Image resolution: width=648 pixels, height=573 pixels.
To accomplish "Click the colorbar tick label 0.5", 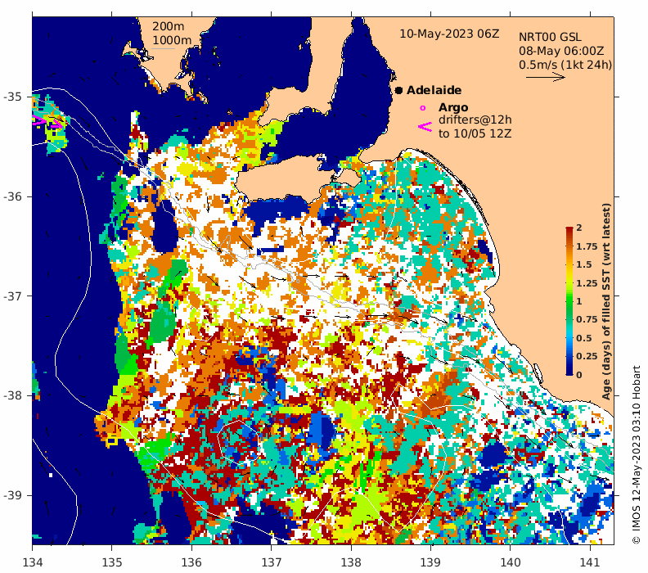I will click(x=584, y=338).
